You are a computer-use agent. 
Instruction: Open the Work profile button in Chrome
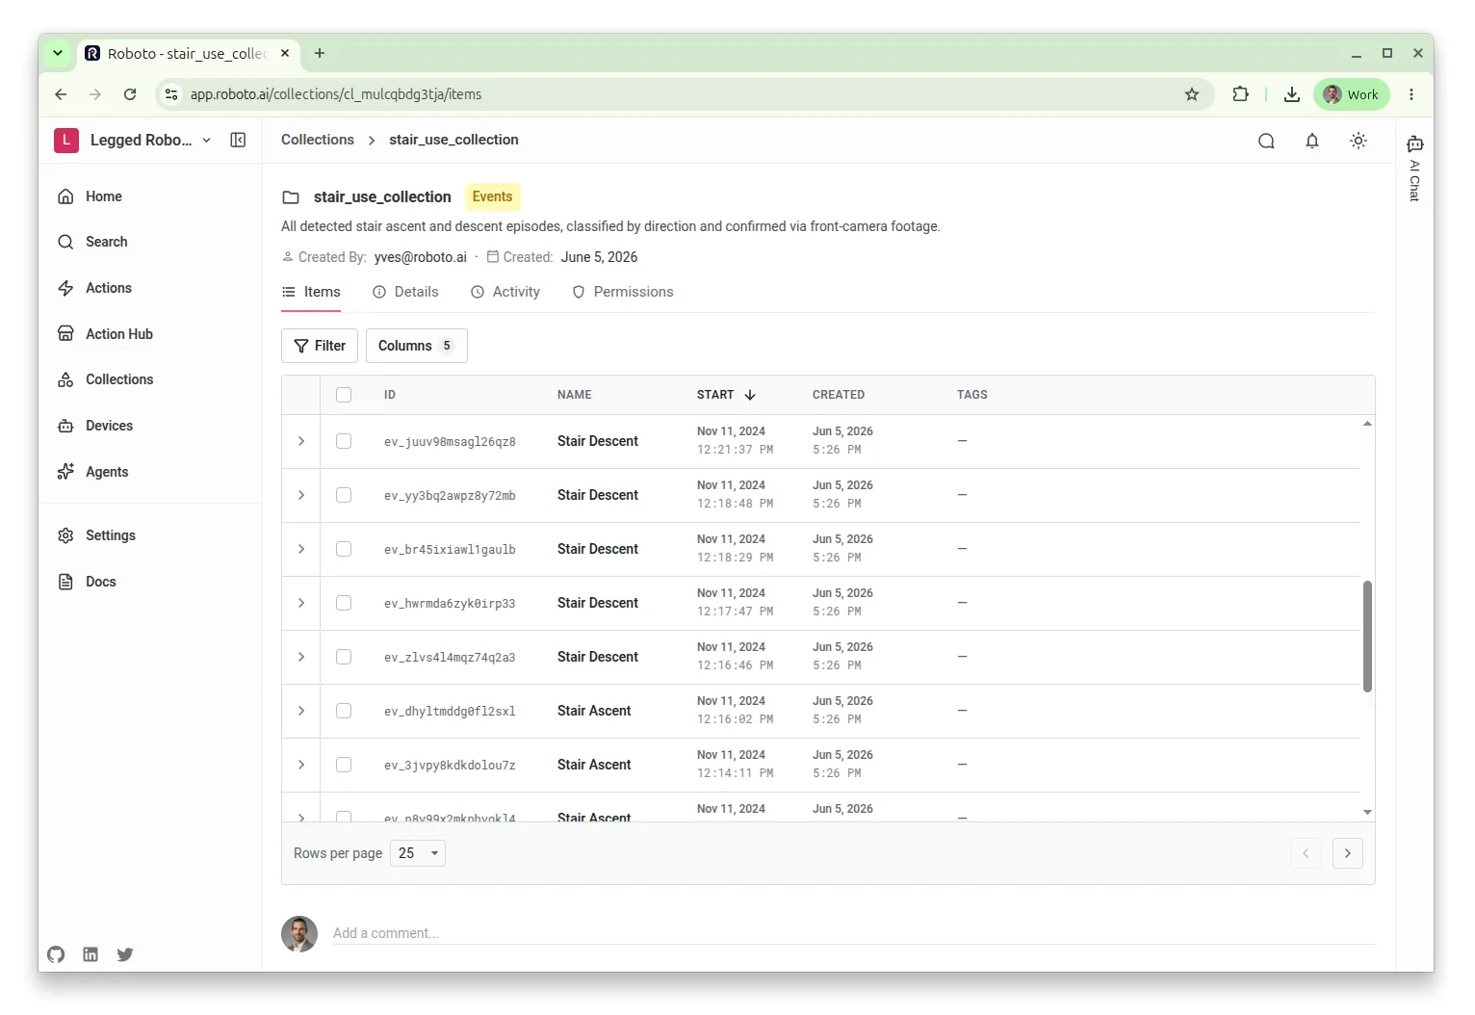click(x=1352, y=94)
